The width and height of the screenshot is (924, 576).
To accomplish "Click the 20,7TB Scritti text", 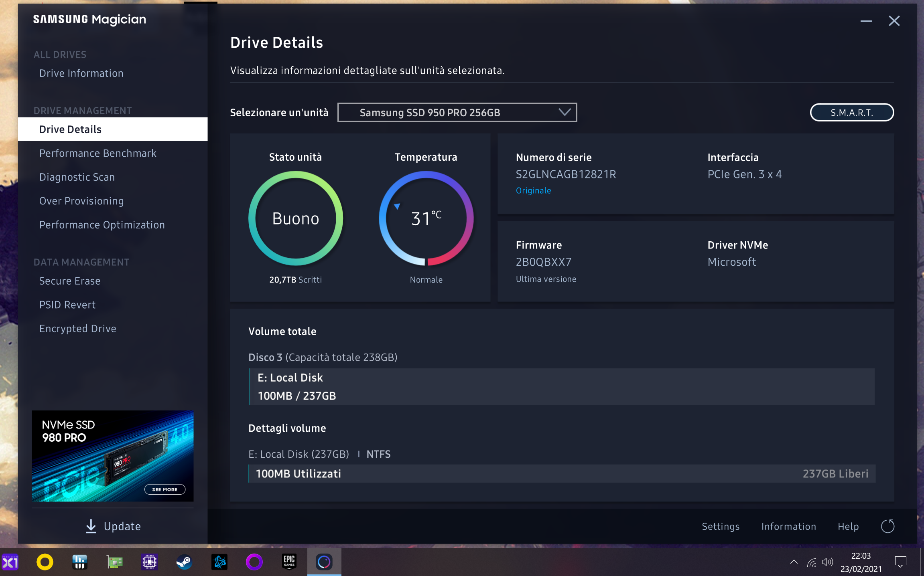I will point(296,279).
